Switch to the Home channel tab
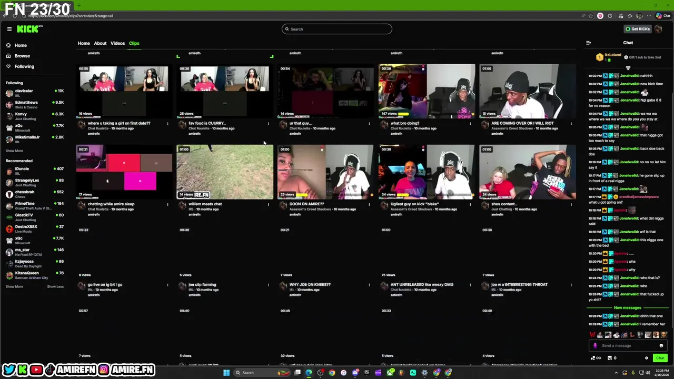 pos(84,43)
